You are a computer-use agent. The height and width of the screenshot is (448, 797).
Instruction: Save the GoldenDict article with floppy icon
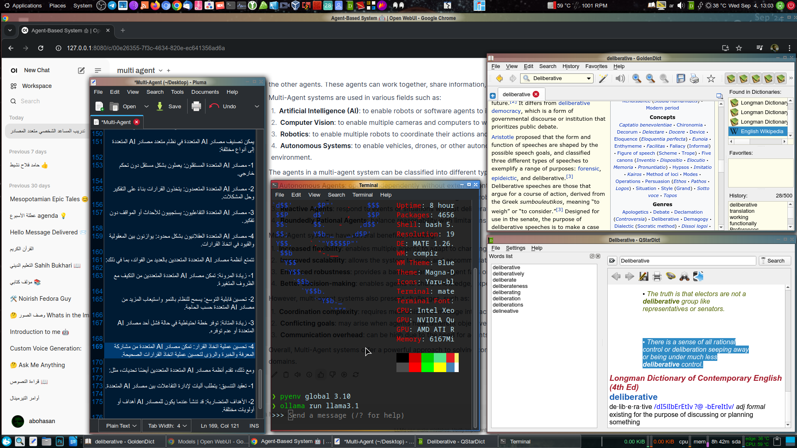[680, 78]
